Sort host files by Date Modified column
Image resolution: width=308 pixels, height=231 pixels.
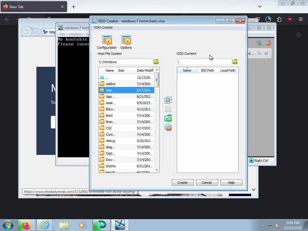[x=145, y=70]
